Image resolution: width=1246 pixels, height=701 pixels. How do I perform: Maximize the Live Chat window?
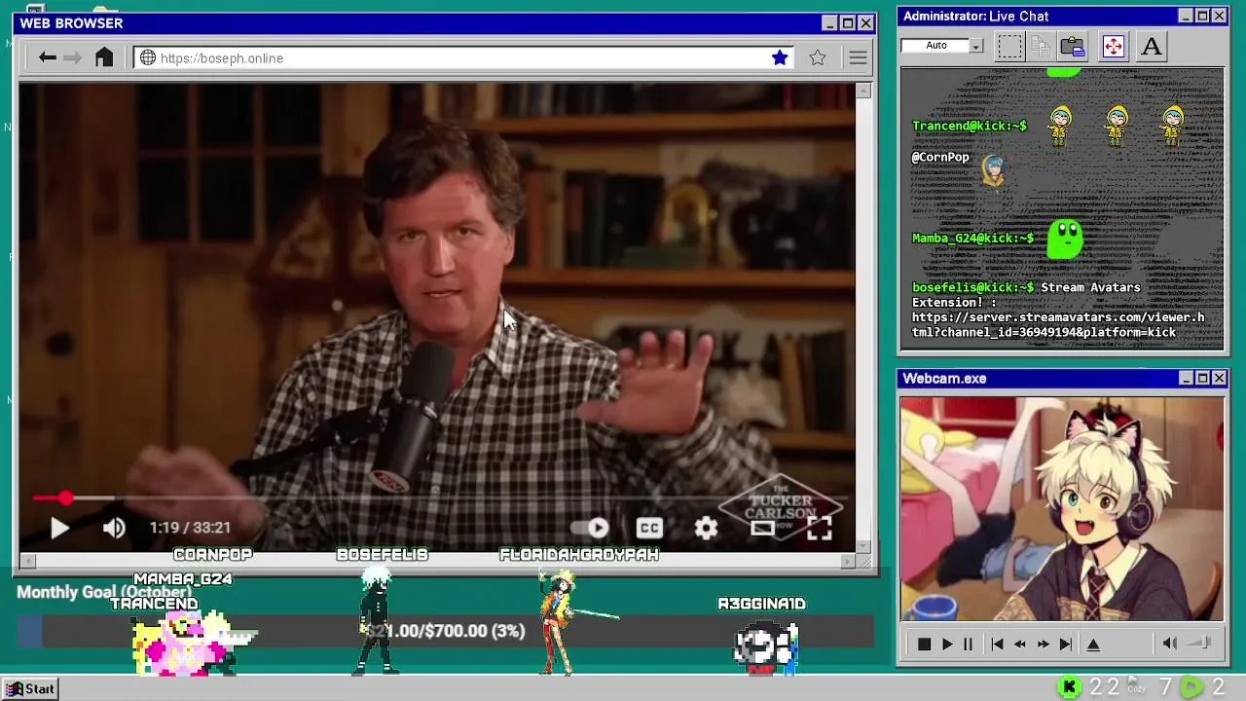(x=1202, y=17)
